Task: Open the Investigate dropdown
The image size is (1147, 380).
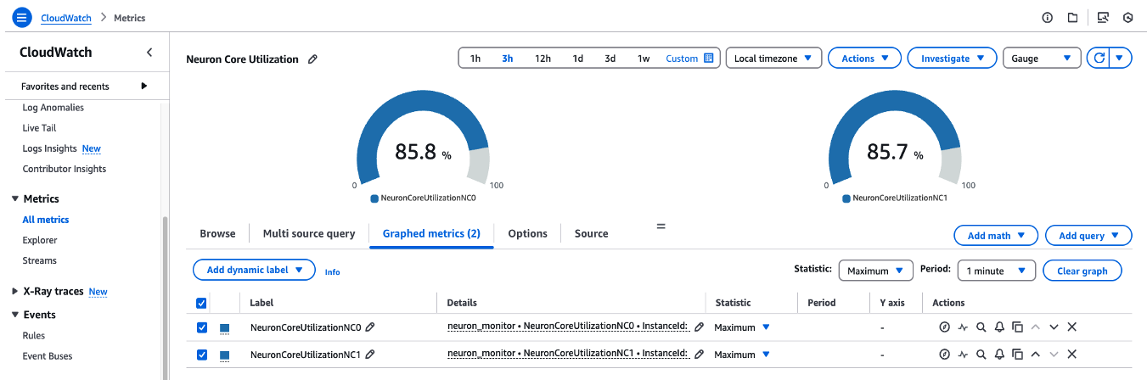Action: (x=952, y=59)
